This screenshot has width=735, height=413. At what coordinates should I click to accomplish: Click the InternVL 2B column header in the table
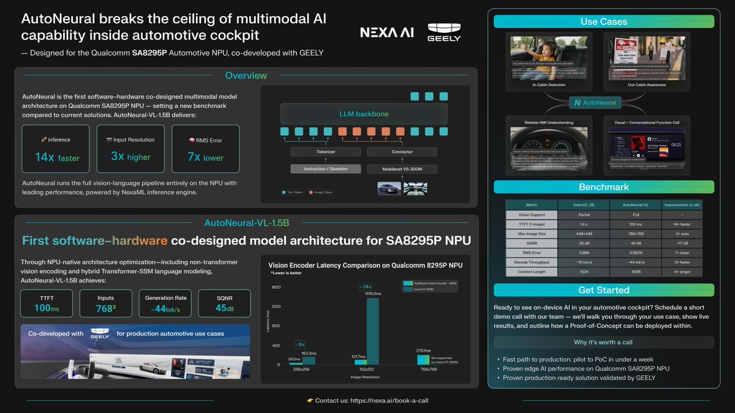pos(584,204)
